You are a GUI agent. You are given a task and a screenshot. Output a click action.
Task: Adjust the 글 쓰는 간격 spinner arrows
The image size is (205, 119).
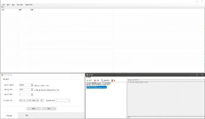(x=32, y=89)
